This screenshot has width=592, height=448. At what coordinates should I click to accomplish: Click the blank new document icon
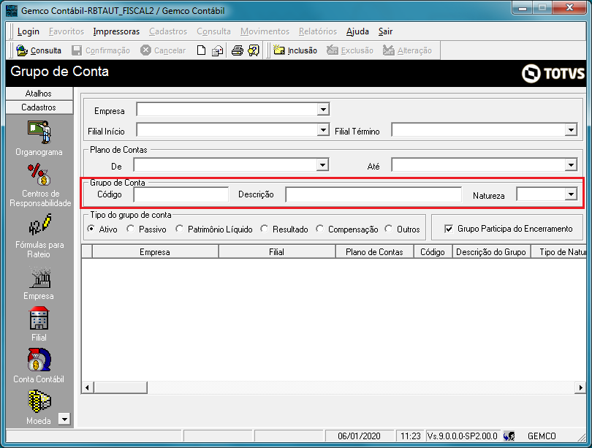click(201, 50)
